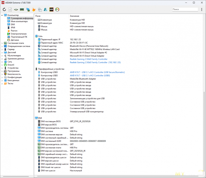The width and height of the screenshot is (206, 178).
Task: Open AMD K19.7 USB Secure Biometric link
Action: pos(97,72)
